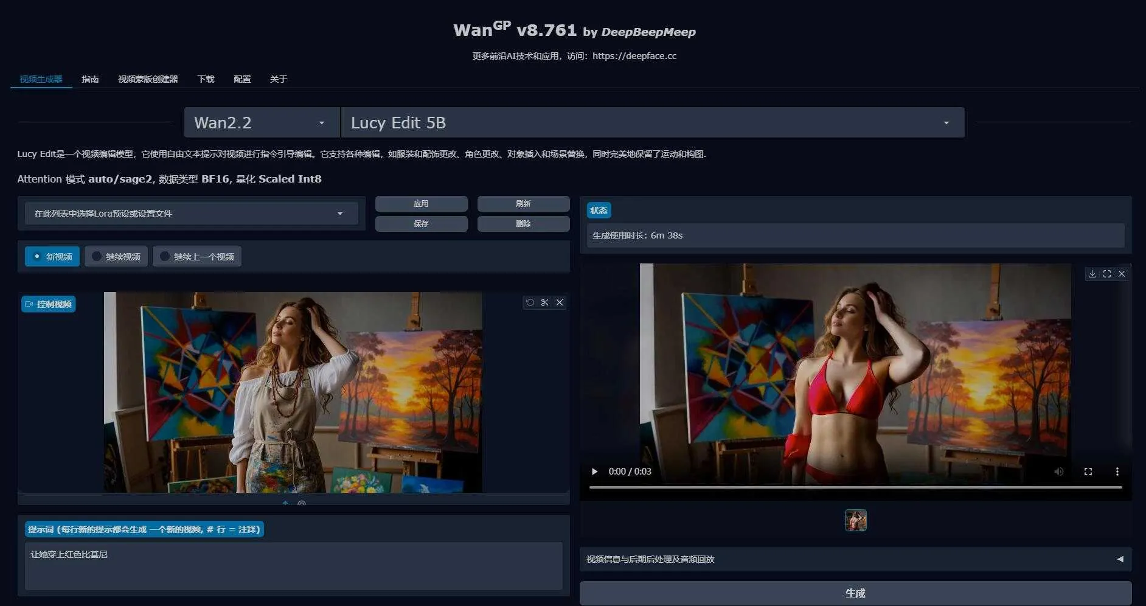Switch to the 视频蒙版创建器 tab
Viewport: 1146px width, 606px height.
click(x=148, y=79)
